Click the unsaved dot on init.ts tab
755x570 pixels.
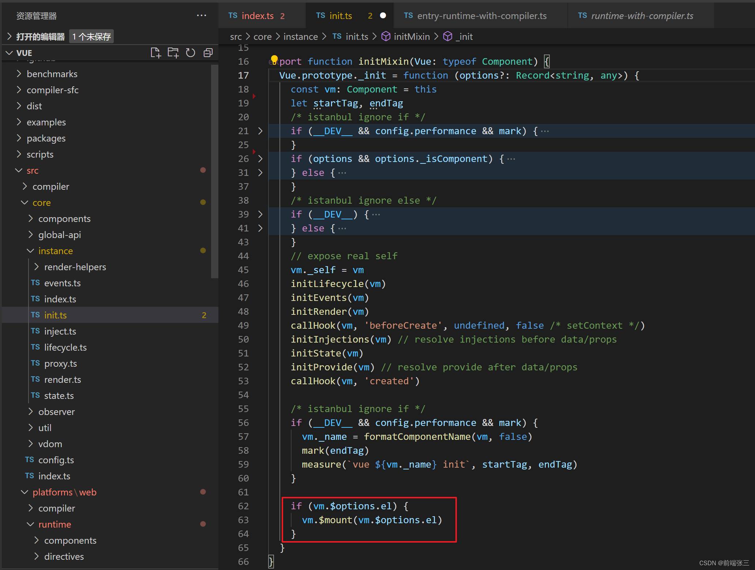pyautogui.click(x=383, y=15)
